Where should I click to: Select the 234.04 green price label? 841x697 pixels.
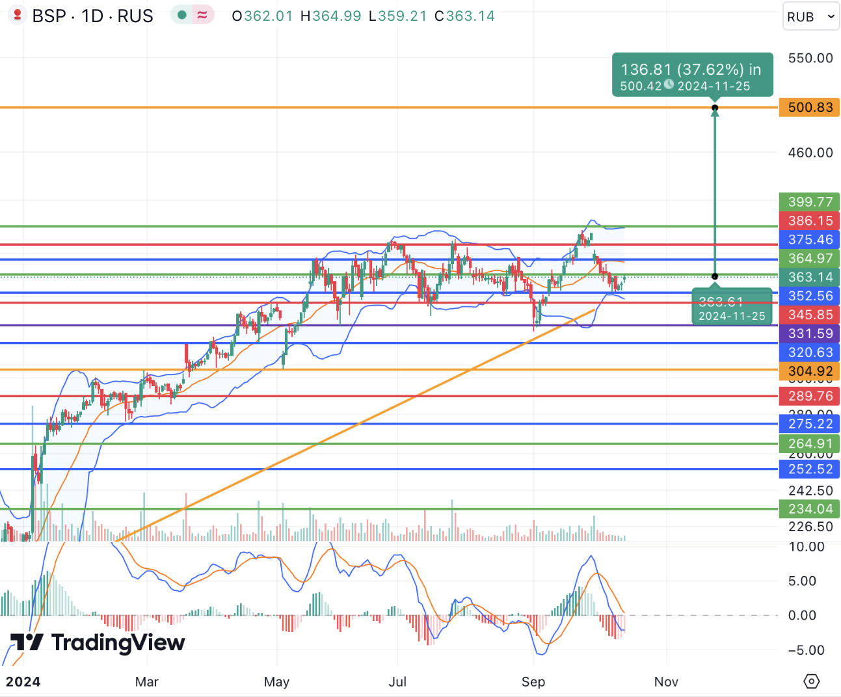(x=810, y=509)
